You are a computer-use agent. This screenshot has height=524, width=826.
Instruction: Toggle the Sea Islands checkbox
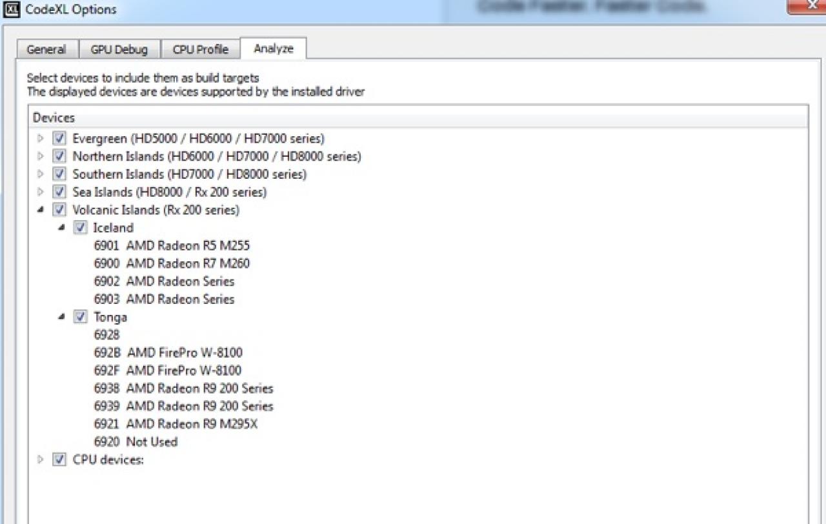coord(59,192)
